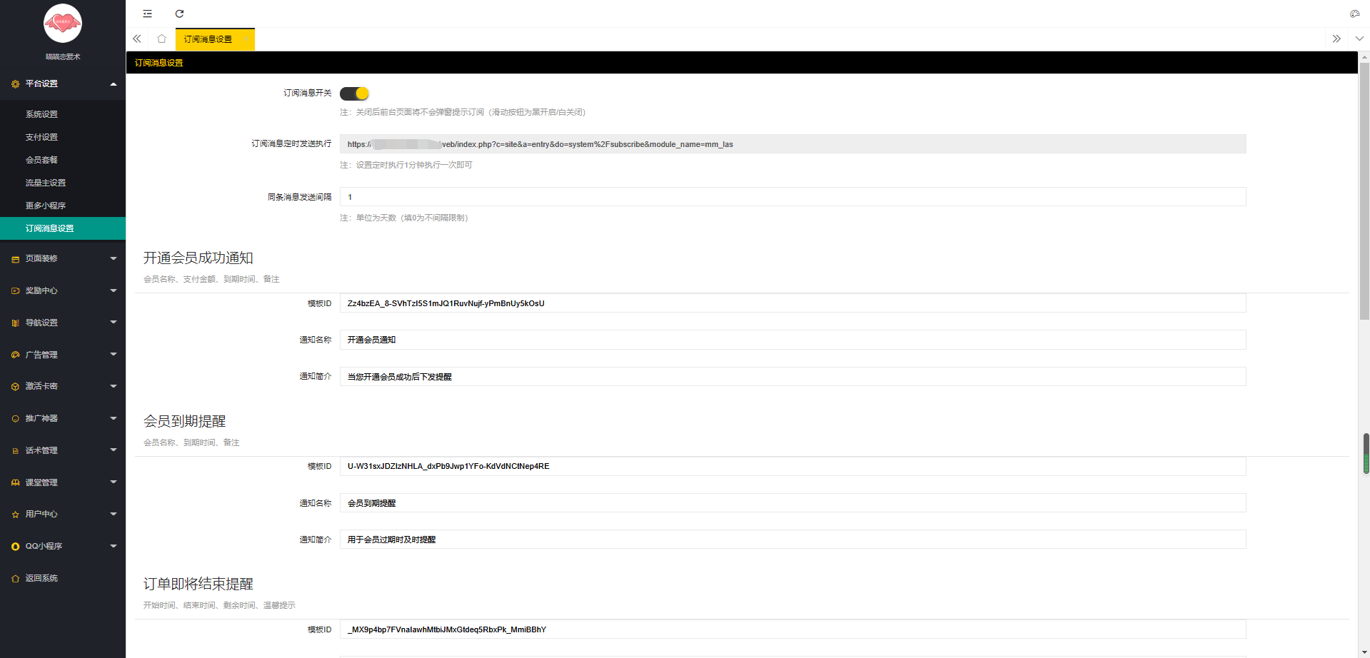Click the 会员到期提醒 section heading
The image size is (1370, 658).
pyautogui.click(x=184, y=422)
